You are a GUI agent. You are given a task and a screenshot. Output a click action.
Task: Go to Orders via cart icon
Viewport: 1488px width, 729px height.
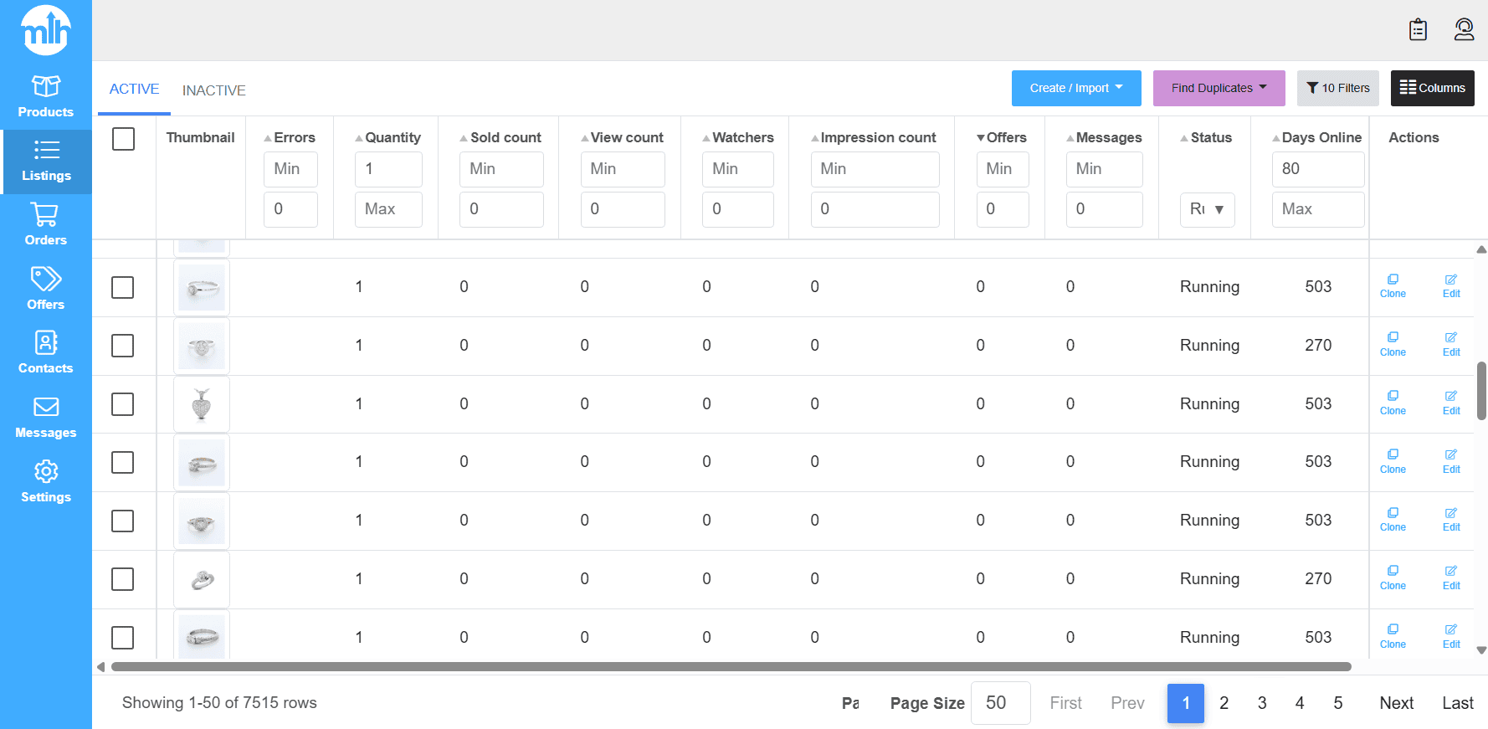[46, 224]
